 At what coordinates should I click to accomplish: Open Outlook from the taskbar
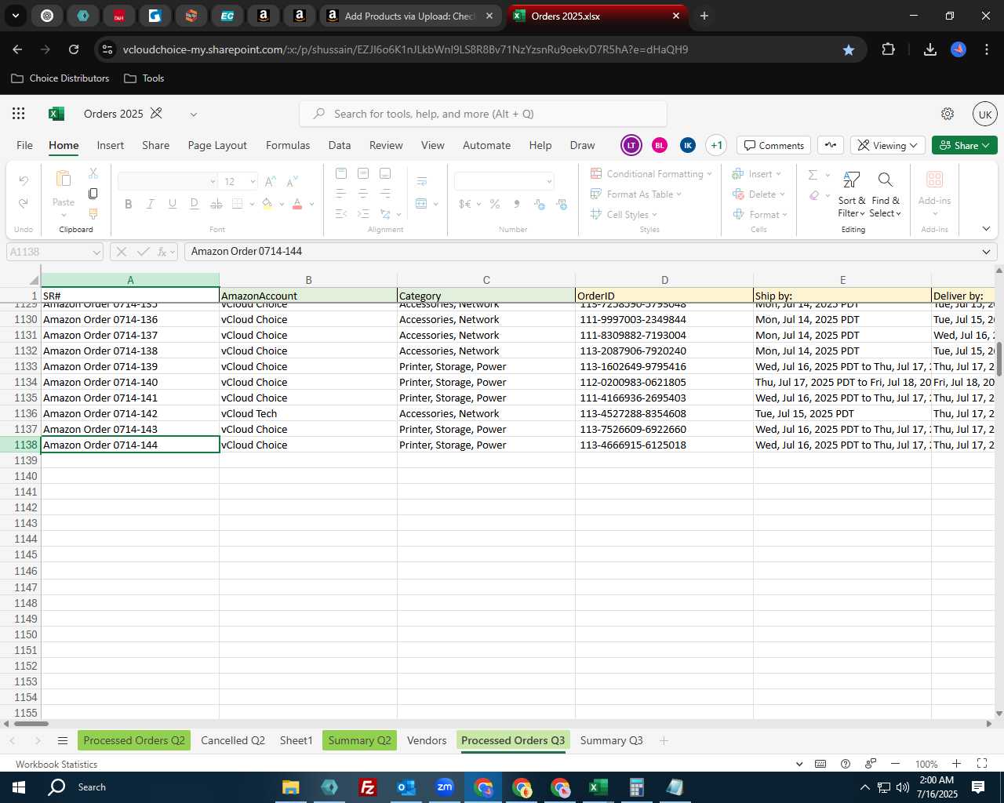(x=406, y=787)
